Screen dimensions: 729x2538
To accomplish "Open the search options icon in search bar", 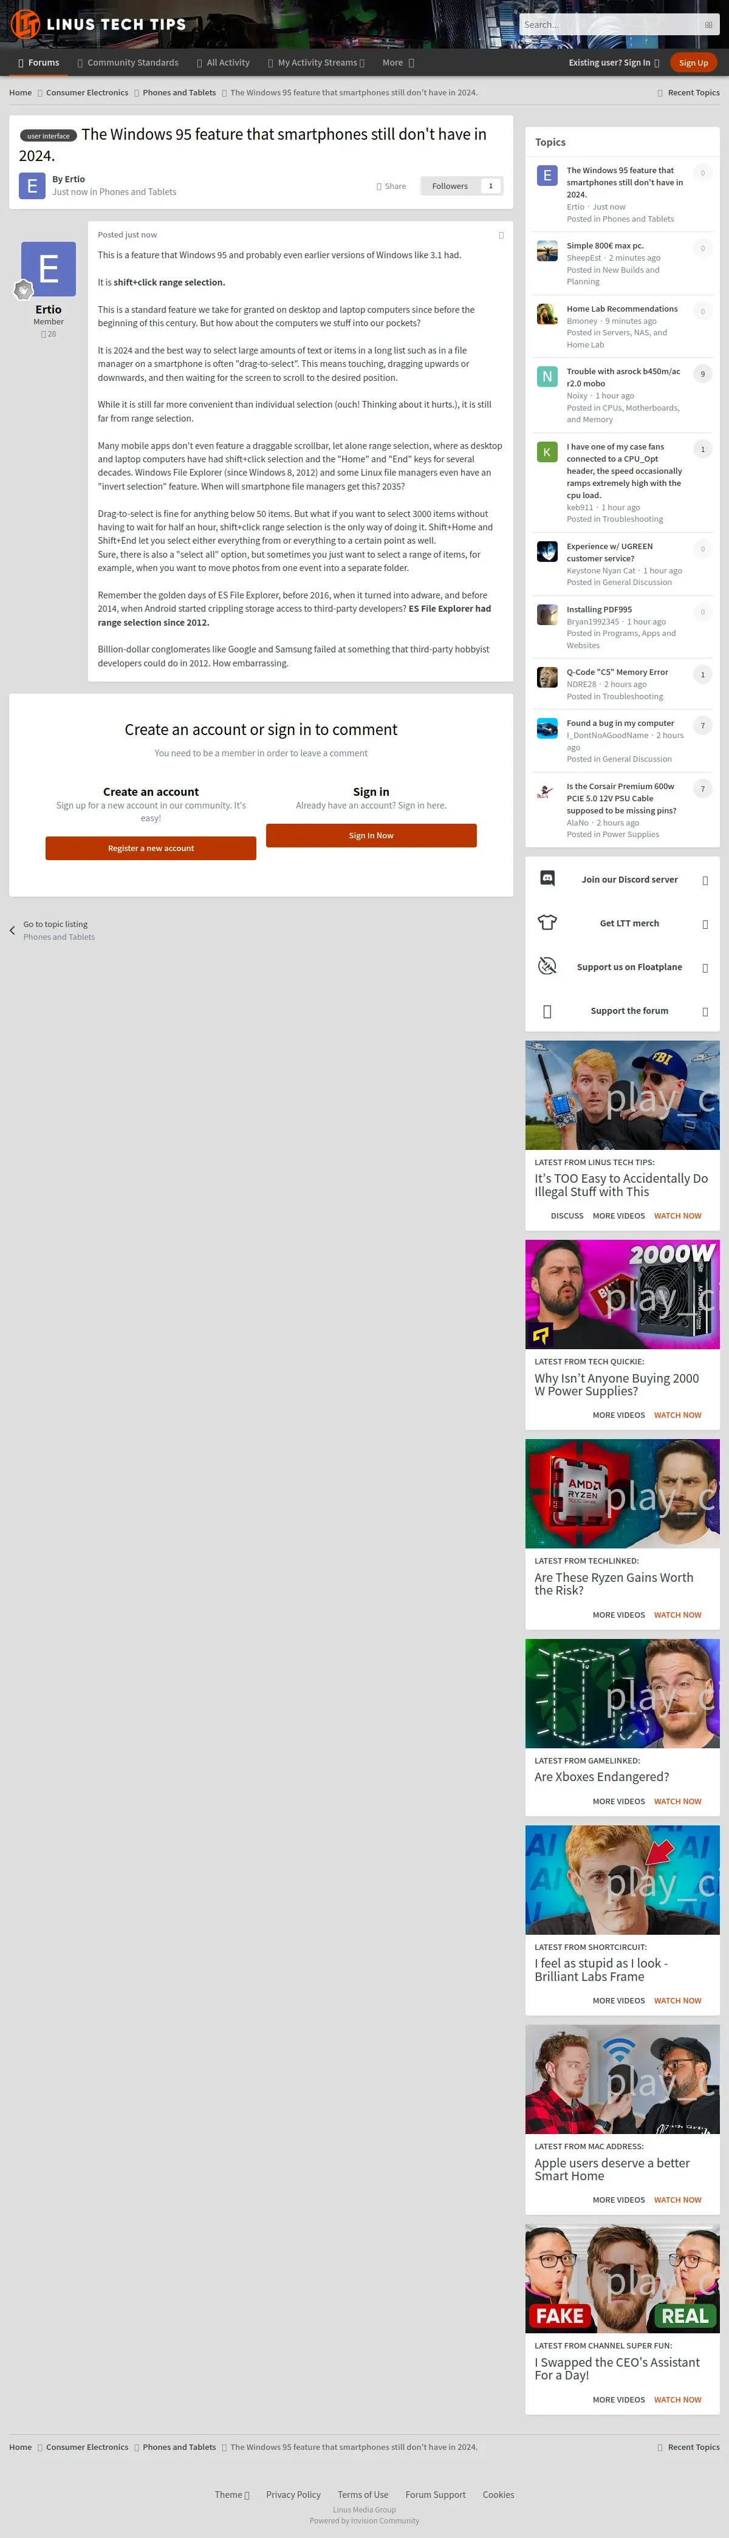I will (x=708, y=25).
